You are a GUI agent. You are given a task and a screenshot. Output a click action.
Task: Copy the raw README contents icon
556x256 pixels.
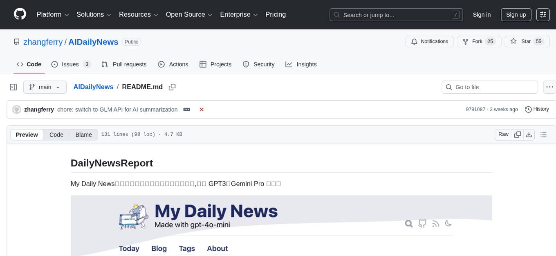tap(518, 134)
